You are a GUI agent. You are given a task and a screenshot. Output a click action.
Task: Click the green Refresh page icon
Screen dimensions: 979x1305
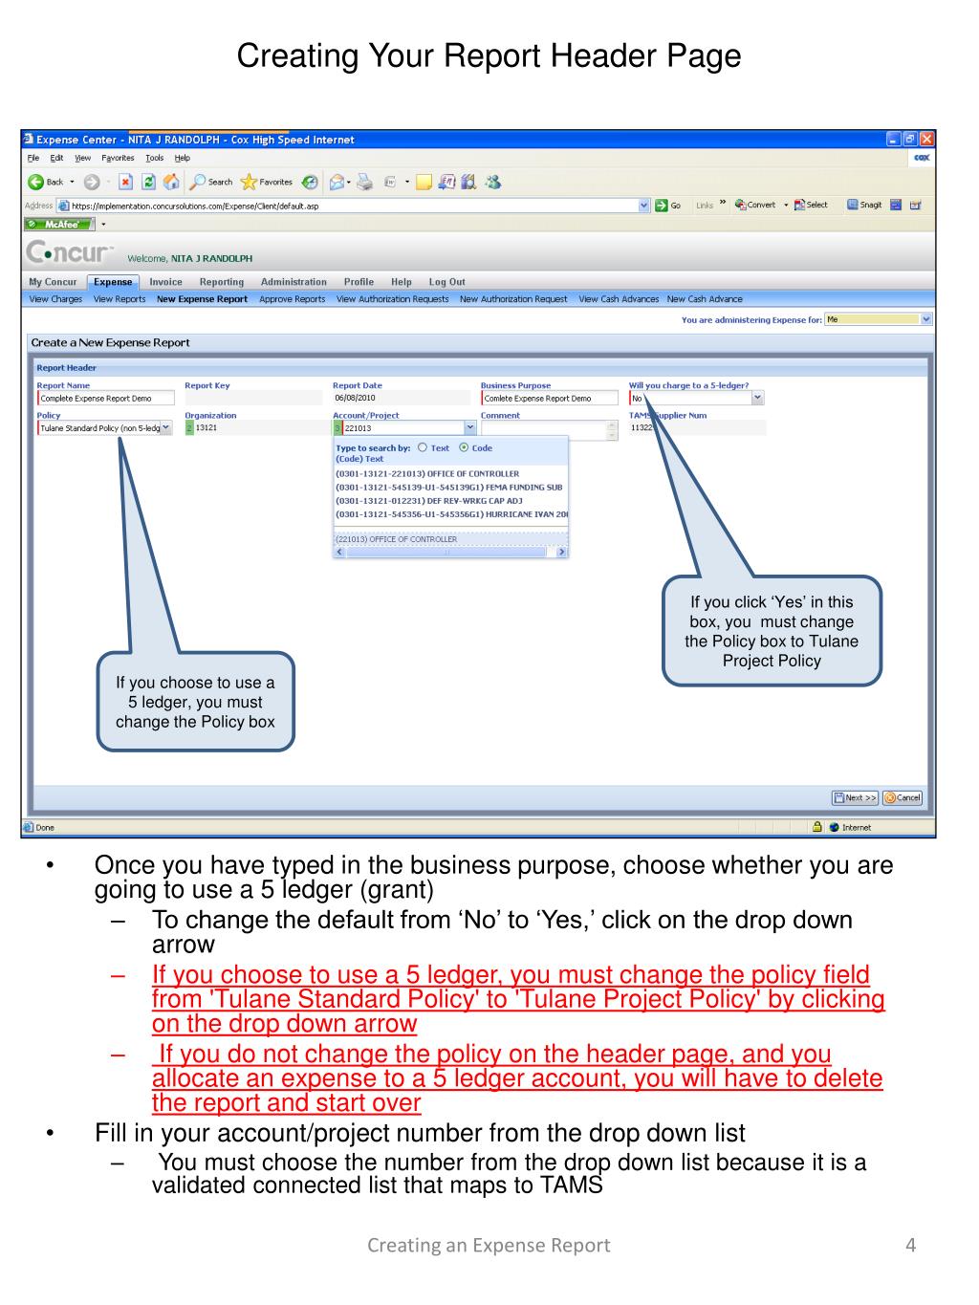click(148, 182)
